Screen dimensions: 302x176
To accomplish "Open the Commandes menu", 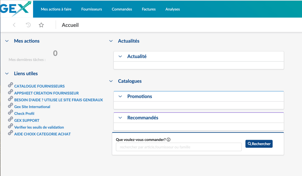I will click(x=122, y=9).
